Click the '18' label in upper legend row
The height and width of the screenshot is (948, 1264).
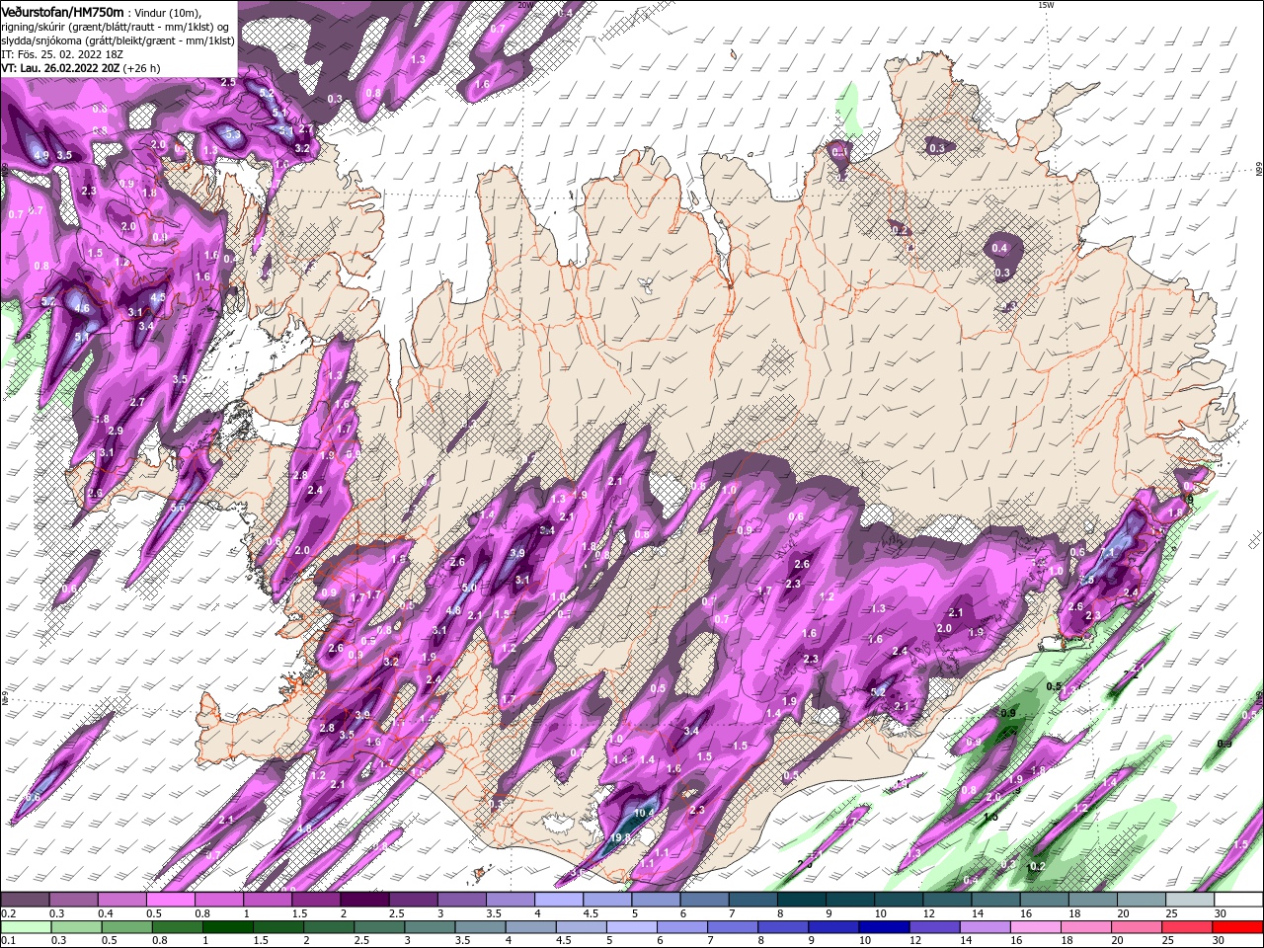coord(1073,913)
